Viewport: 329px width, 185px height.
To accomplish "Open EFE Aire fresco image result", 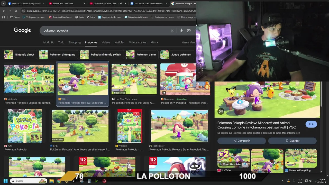I will coord(80,126).
